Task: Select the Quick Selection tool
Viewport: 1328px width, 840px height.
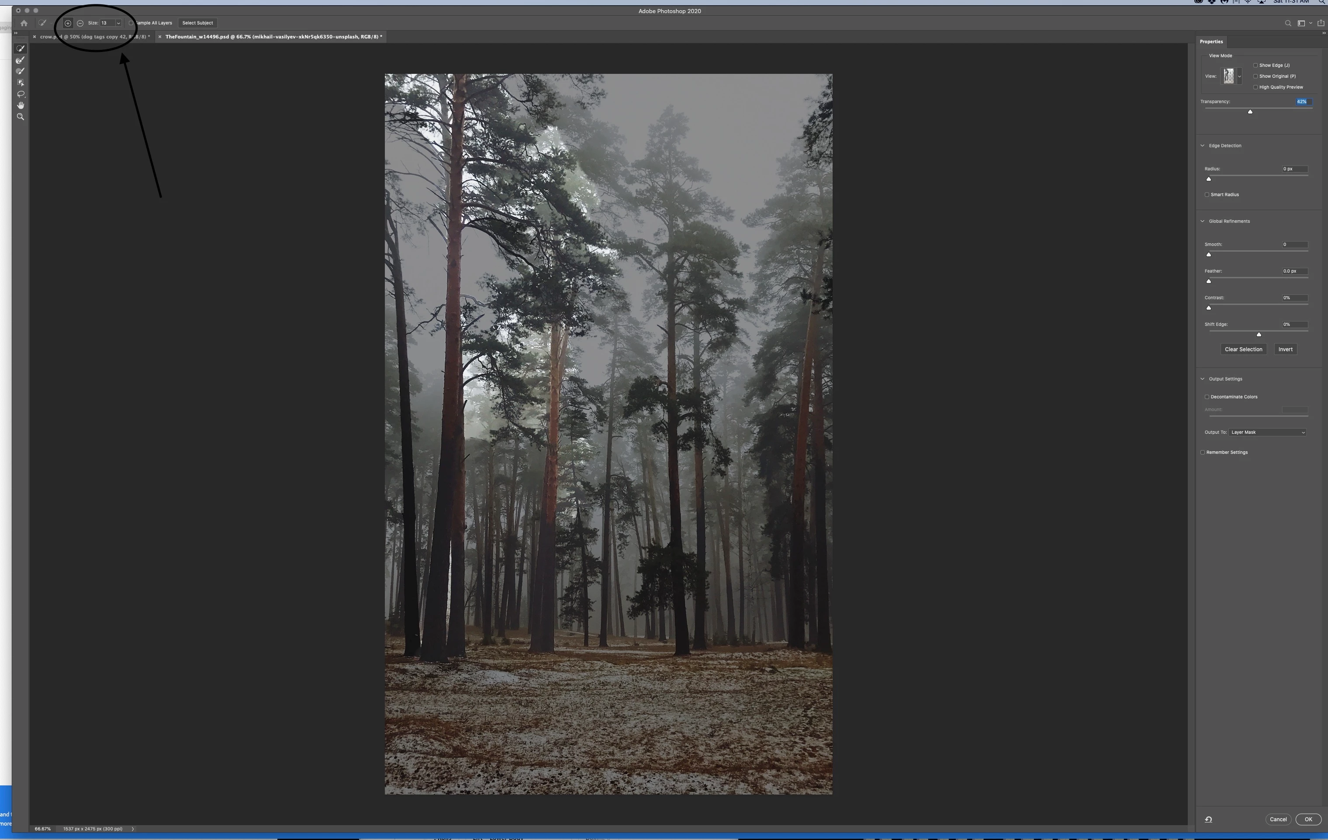Action: click(21, 48)
